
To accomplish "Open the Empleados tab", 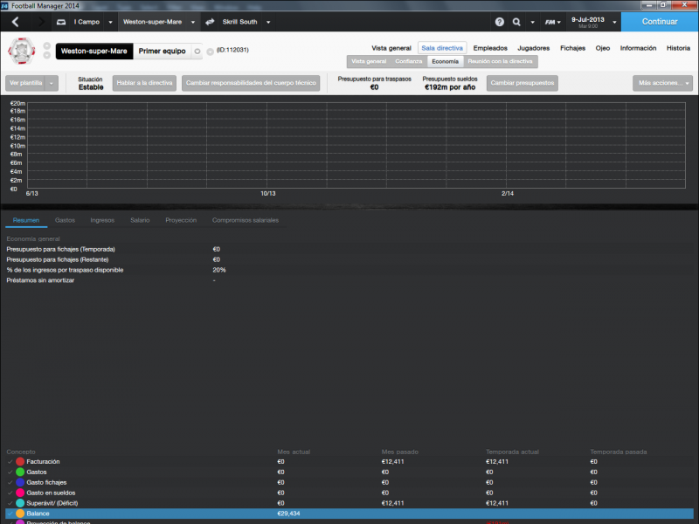I will pyautogui.click(x=490, y=48).
